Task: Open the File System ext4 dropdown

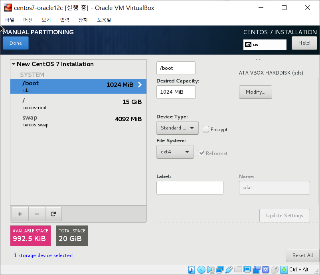Action: click(175, 152)
